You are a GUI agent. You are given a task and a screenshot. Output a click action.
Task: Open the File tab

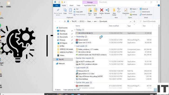tap(57, 6)
